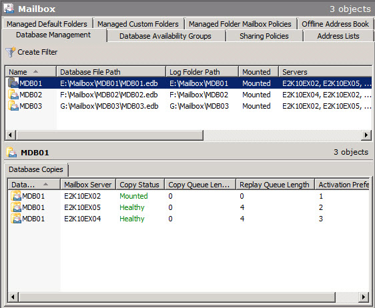375x308 pixels.
Task: Sort by the Copy Status column header
Action: 140,185
